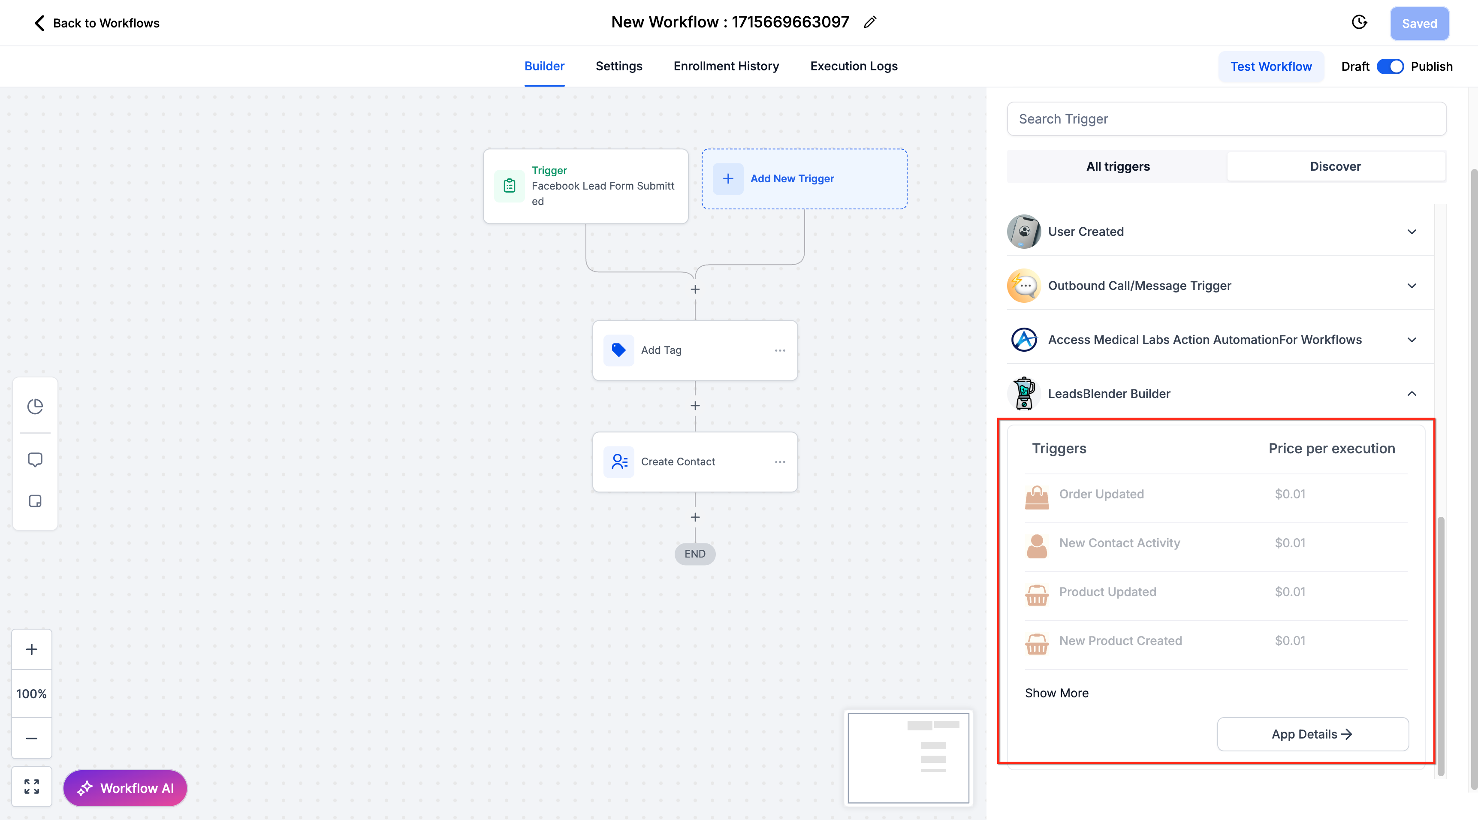This screenshot has width=1478, height=820.
Task: Click the pencil icon to rename workflow
Action: 870,22
